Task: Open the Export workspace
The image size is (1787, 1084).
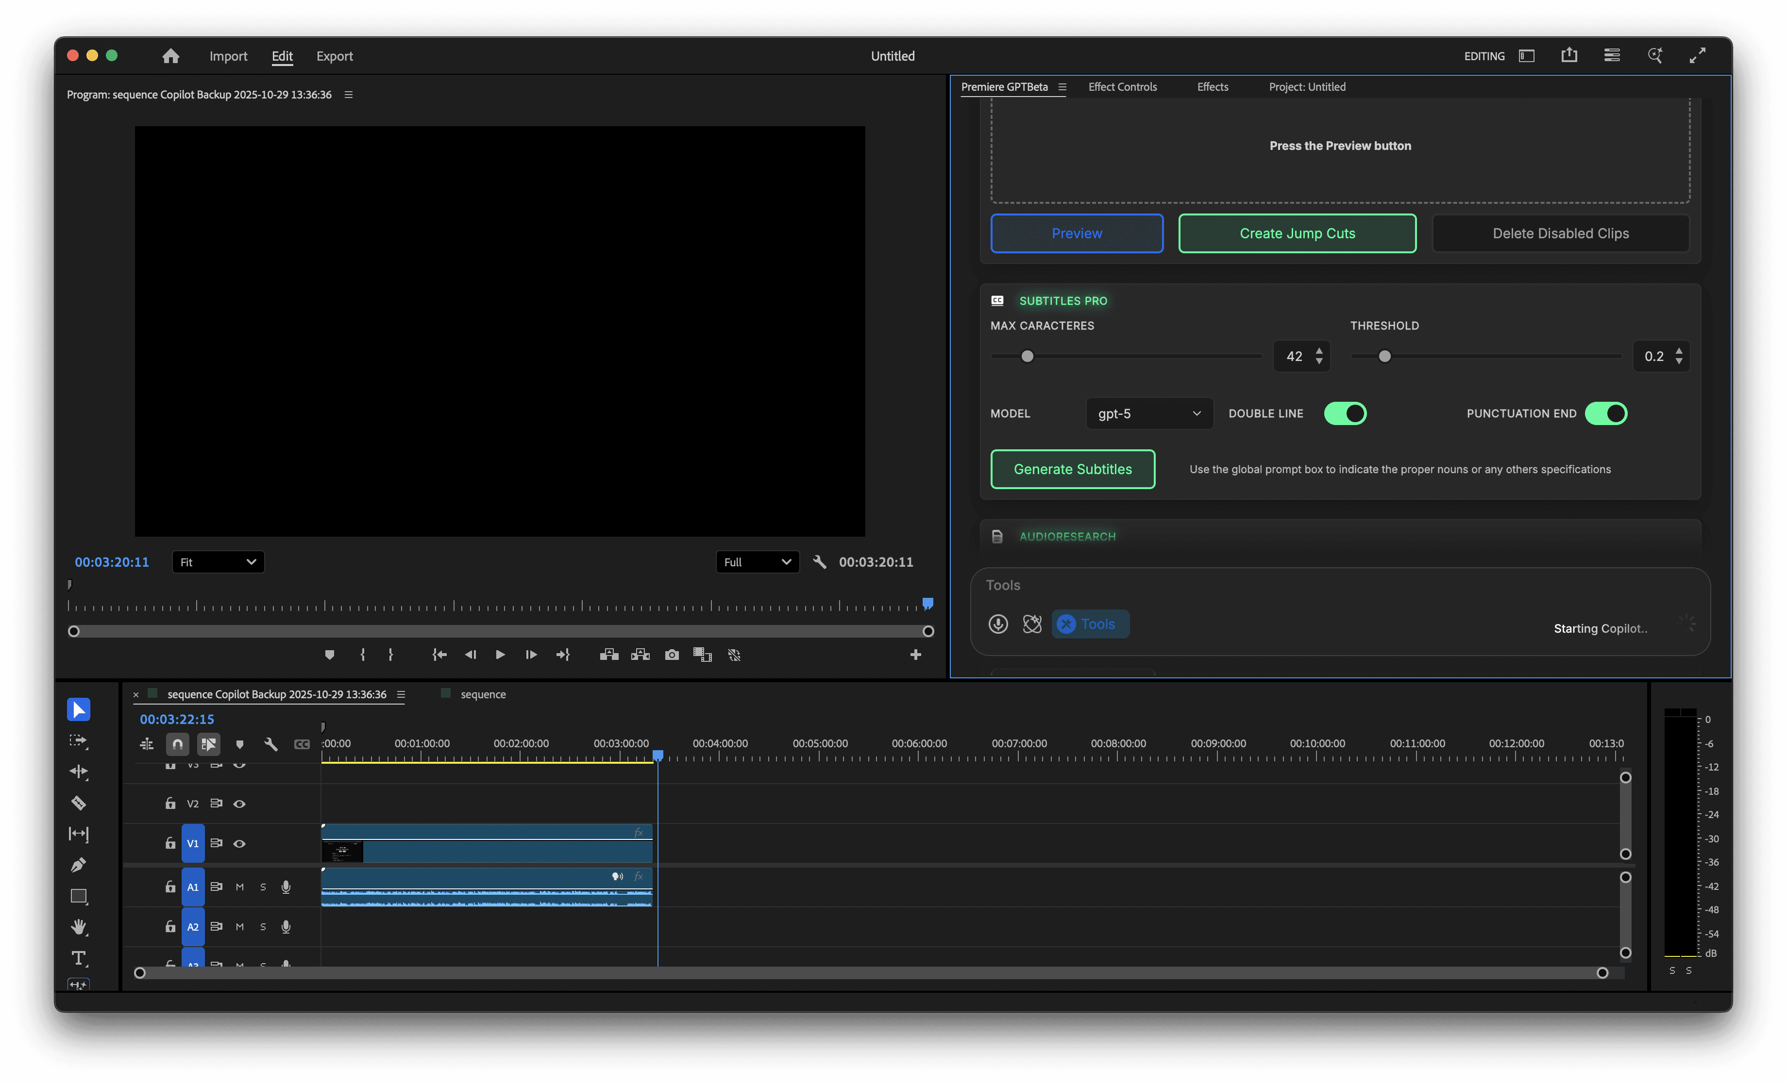Action: pos(335,56)
